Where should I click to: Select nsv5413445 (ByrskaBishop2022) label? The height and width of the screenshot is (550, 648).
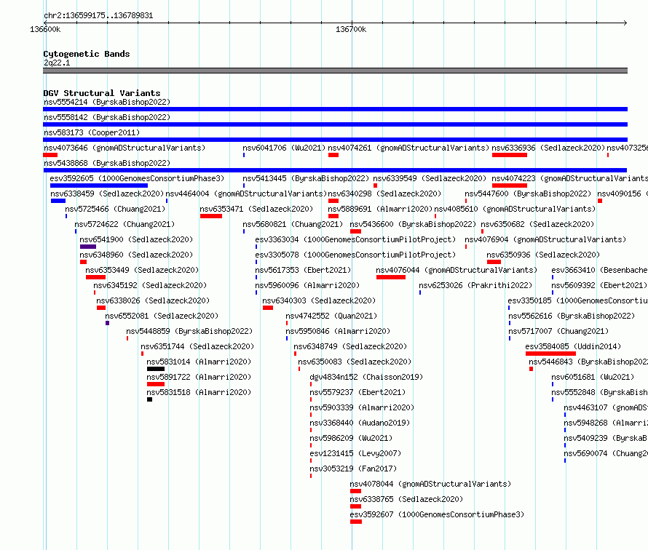coord(306,178)
